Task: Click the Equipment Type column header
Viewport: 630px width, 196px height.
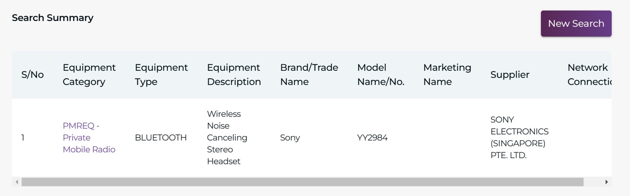Action: click(161, 75)
